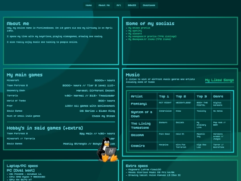Go to the About Me page
The image size is (241, 181).
pos(104,5)
